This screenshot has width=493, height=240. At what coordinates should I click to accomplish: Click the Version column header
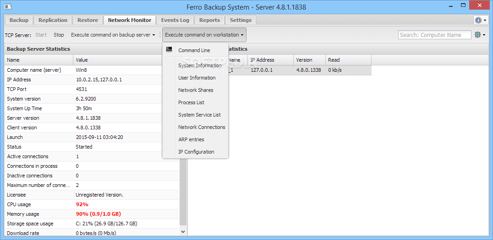tap(309, 60)
